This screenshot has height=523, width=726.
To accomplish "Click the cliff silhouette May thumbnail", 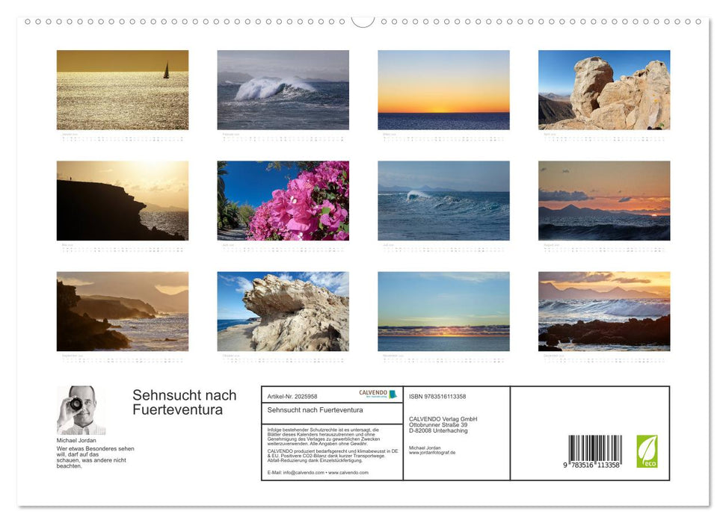I will click(x=121, y=200).
